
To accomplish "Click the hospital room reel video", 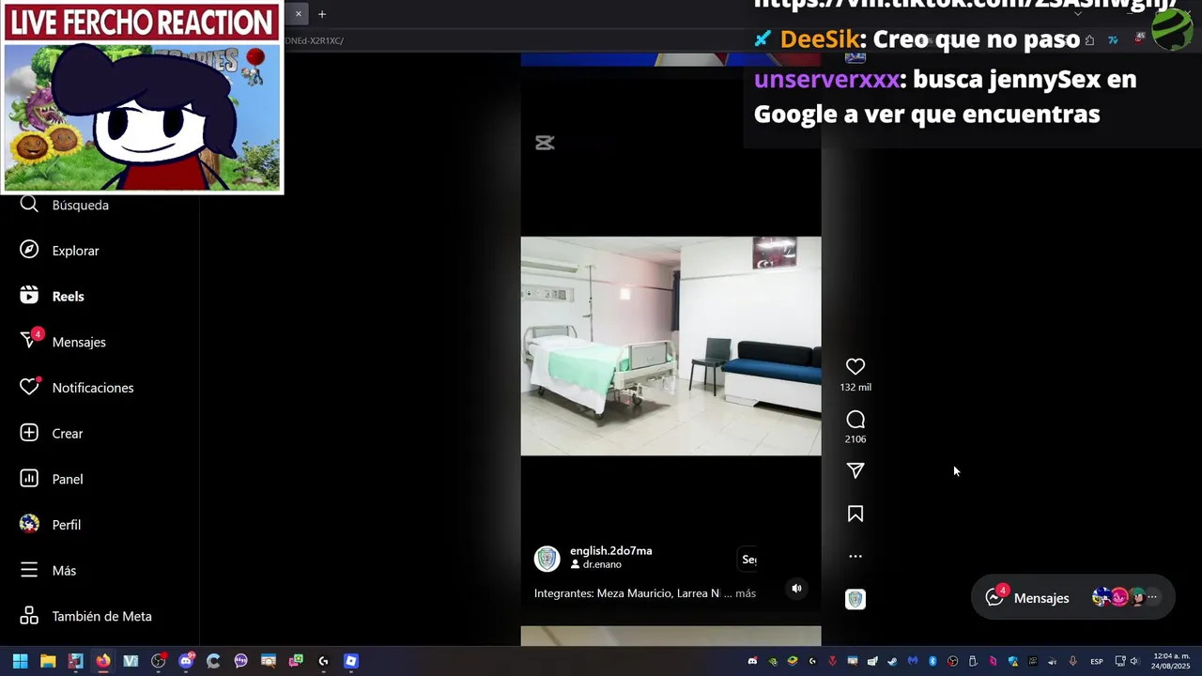I will [670, 346].
